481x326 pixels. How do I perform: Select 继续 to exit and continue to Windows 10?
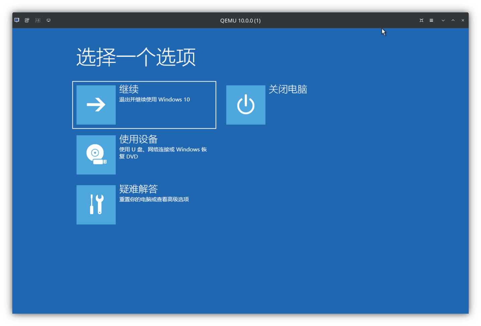144,105
